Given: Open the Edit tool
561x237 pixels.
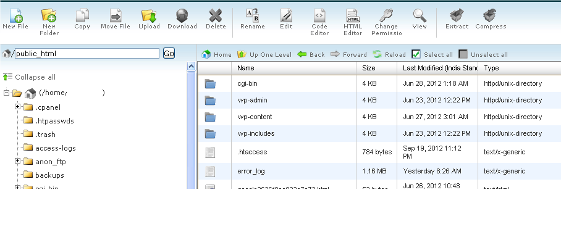Looking at the screenshot, I should pyautogui.click(x=286, y=15).
